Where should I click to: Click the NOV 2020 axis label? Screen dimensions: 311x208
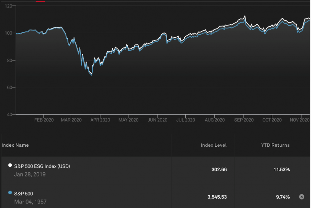[300, 120]
